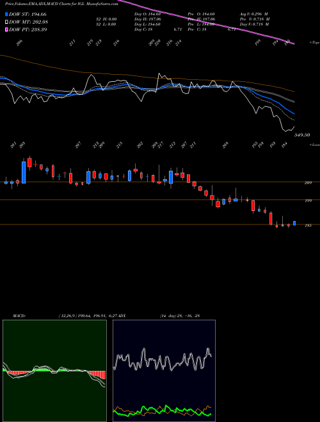Click the ADX '(14 day) 28, +16, -28' text
This screenshot has height=422, width=320.
(x=180, y=316)
